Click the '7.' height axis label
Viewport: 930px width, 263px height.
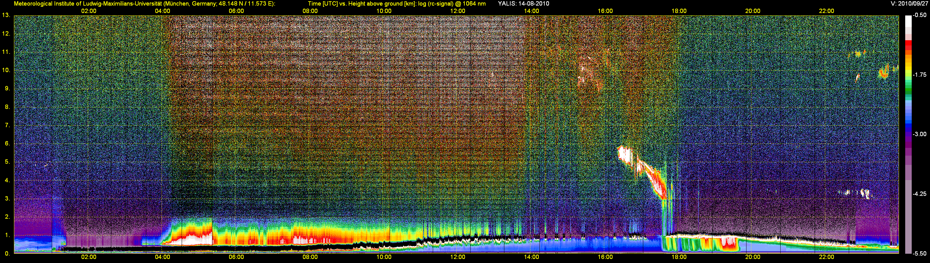pyautogui.click(x=7, y=125)
